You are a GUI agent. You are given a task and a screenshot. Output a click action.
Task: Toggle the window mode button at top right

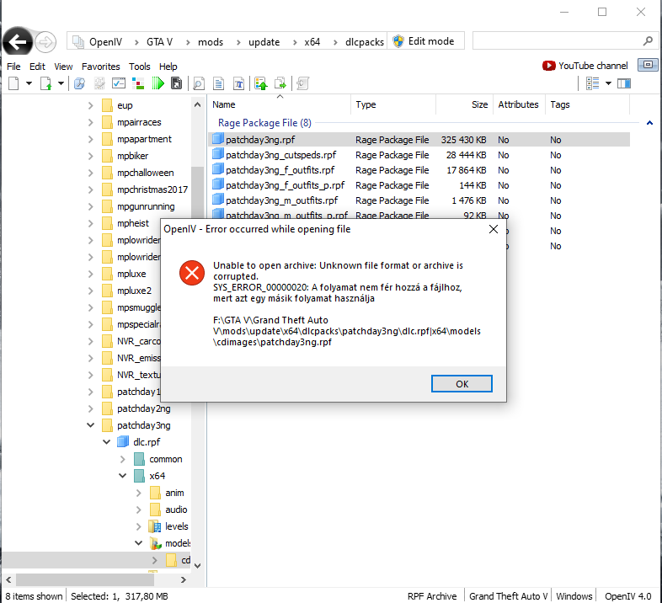[648, 65]
